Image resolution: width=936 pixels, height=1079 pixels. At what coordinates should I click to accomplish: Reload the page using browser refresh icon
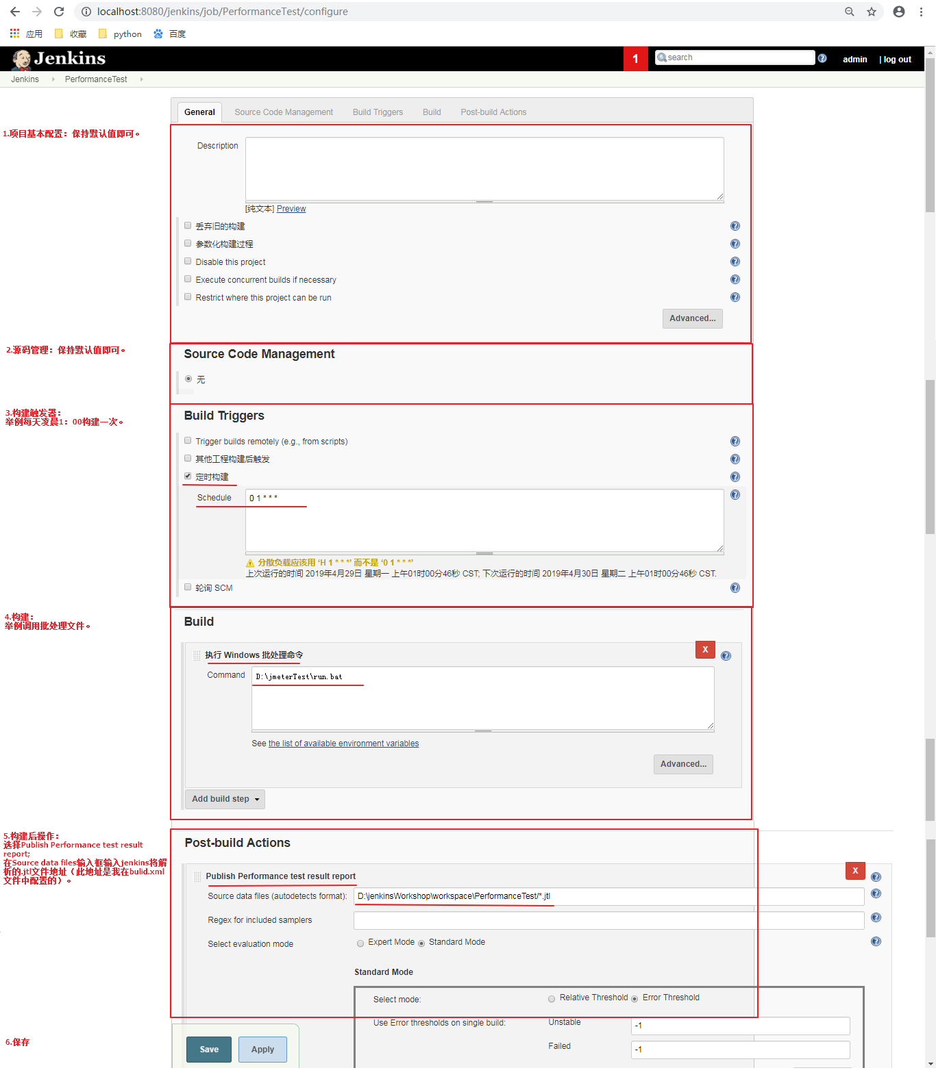(x=59, y=12)
